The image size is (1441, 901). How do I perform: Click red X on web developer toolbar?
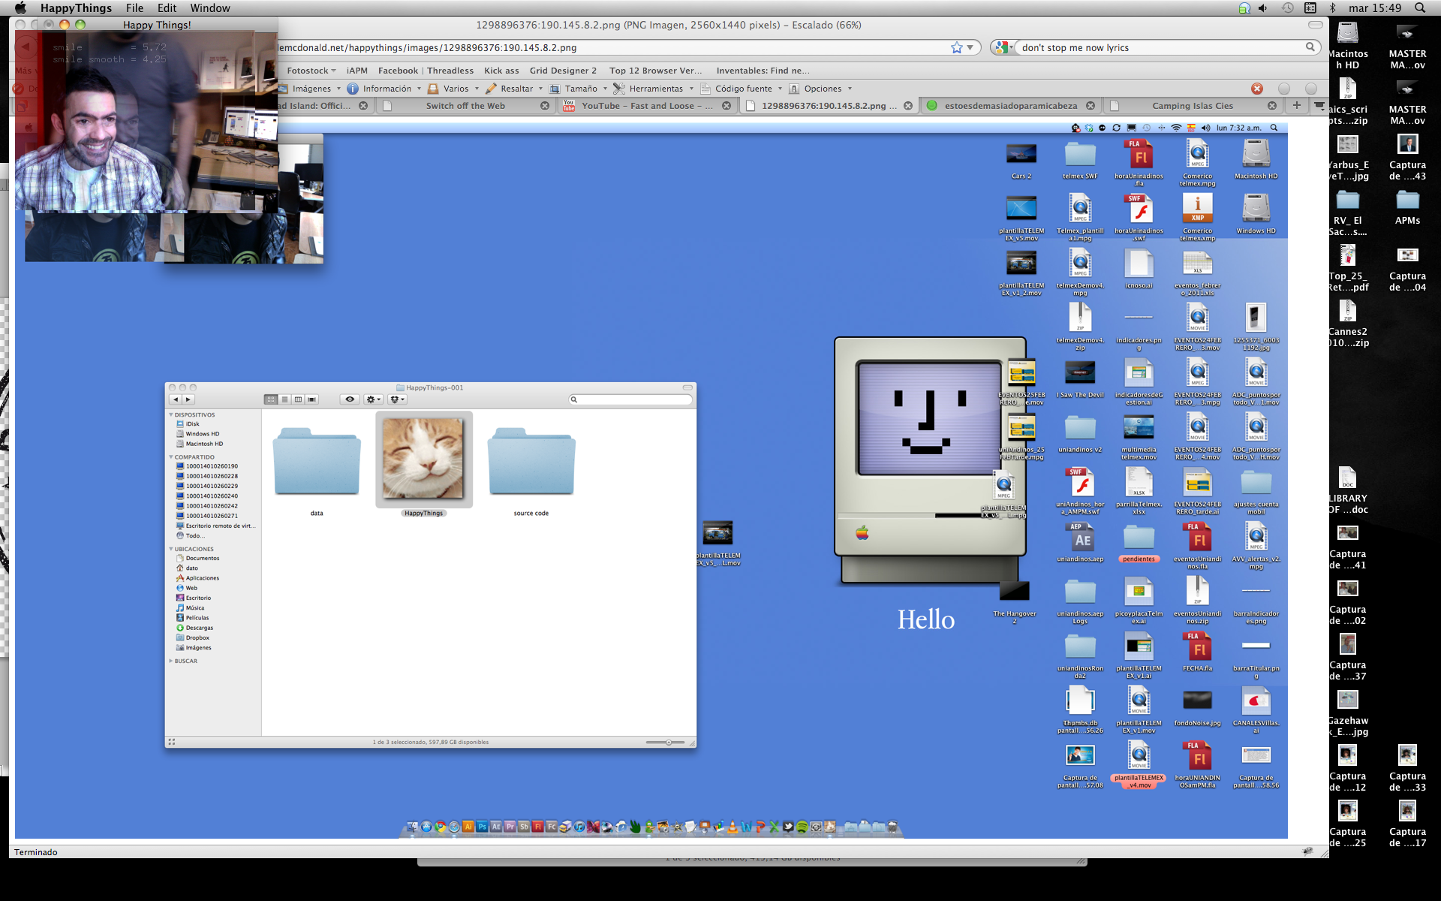click(1257, 89)
